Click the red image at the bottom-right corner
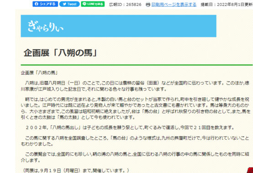 pyautogui.click(x=250, y=170)
